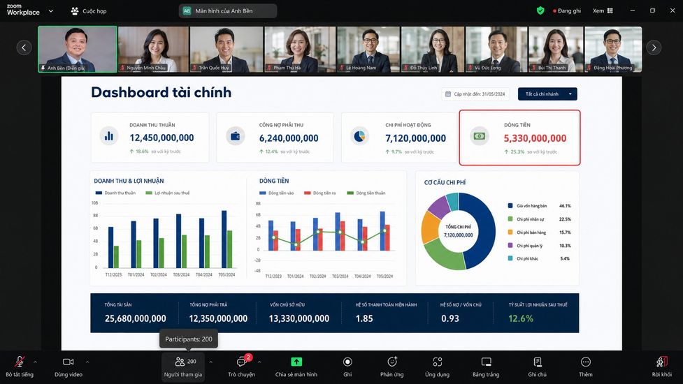Click 6,240,000,000 receivables value
This screenshot has width=683, height=384.
(x=289, y=138)
